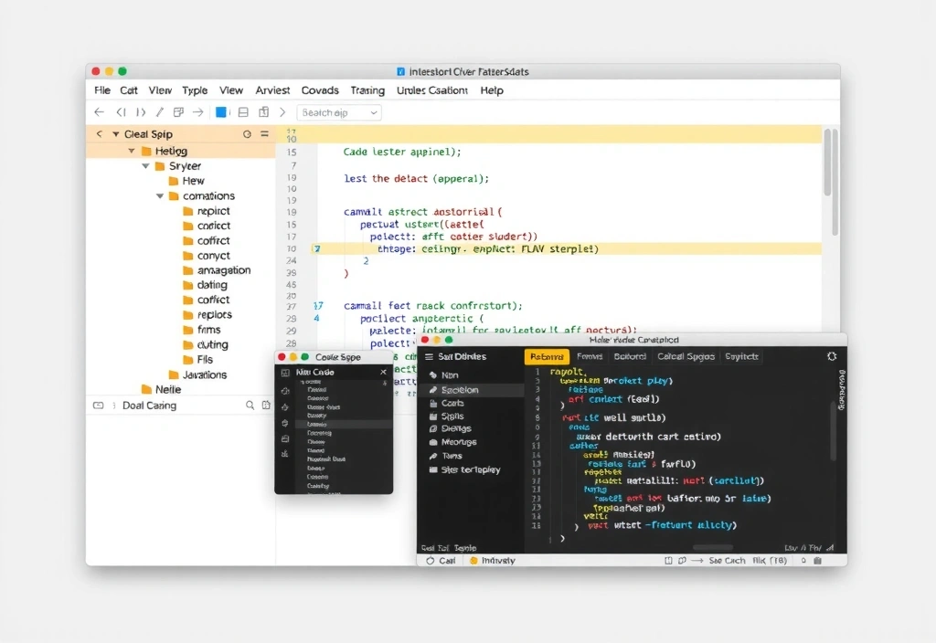Select the pencil edit icon in the toolbar
This screenshot has height=643, width=936.
[159, 112]
